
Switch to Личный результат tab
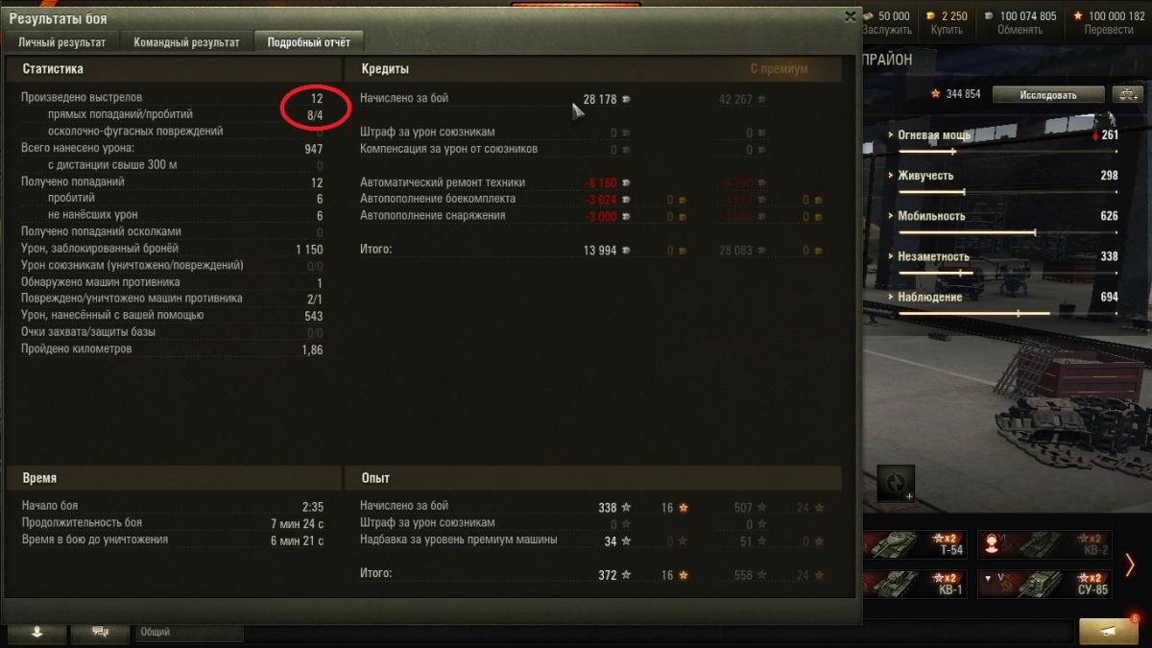pyautogui.click(x=61, y=42)
